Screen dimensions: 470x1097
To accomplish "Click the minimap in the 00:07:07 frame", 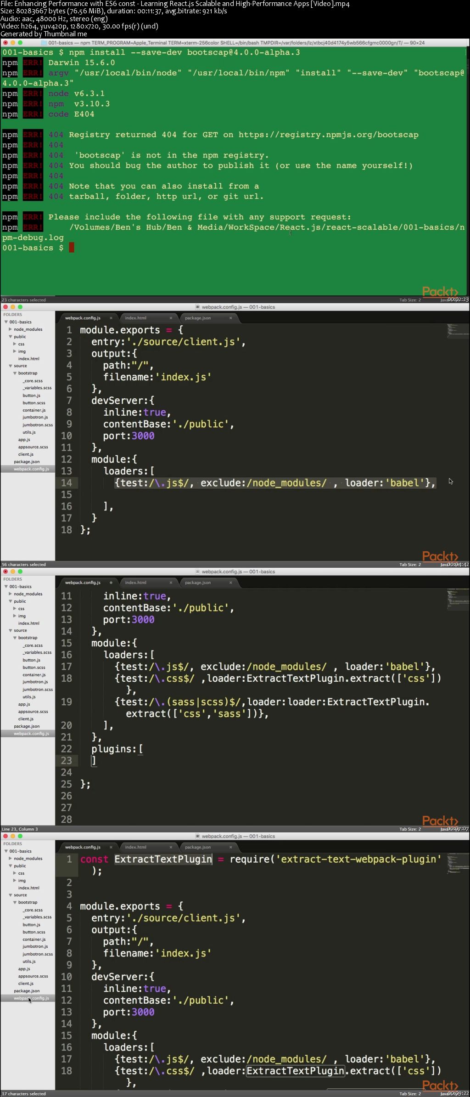I will click(458, 599).
